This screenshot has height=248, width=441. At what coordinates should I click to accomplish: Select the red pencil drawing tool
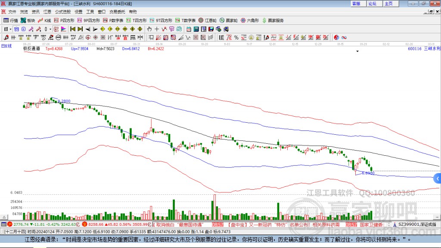tap(6, 38)
